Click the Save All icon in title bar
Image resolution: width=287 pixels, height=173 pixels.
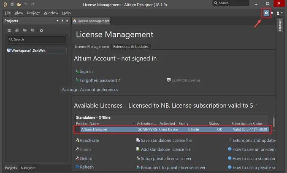click(x=12, y=4)
